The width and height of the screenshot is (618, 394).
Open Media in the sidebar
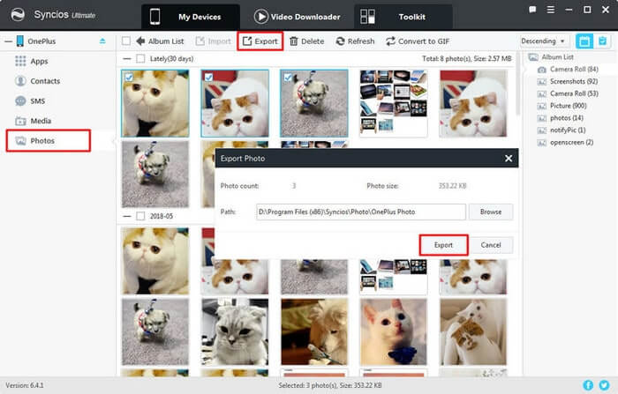point(34,121)
